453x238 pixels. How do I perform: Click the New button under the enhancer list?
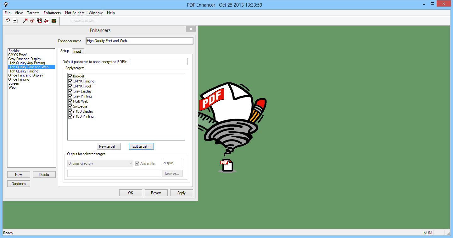[x=19, y=175]
